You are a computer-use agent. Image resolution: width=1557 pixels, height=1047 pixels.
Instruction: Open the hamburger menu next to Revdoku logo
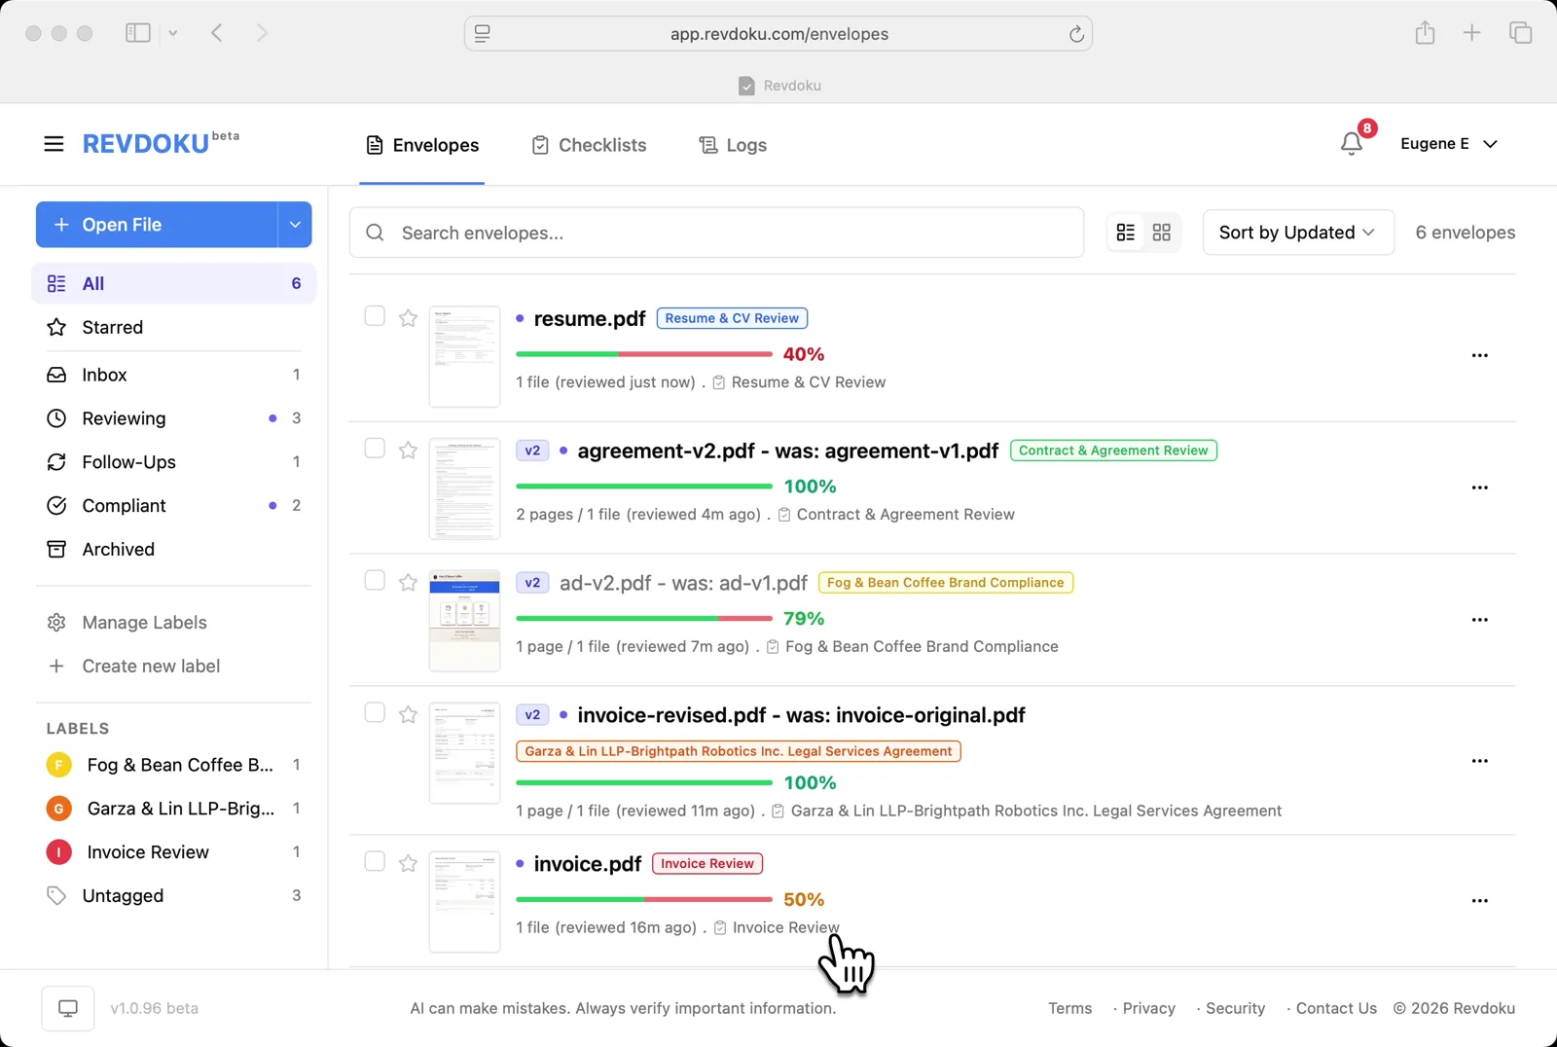(54, 143)
